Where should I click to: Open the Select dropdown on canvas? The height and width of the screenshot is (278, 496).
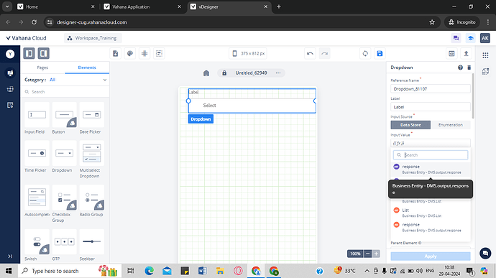252,106
